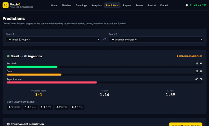Click the Run 1,000 simulations button
Screen dimensions: 209x126
point(186,124)
